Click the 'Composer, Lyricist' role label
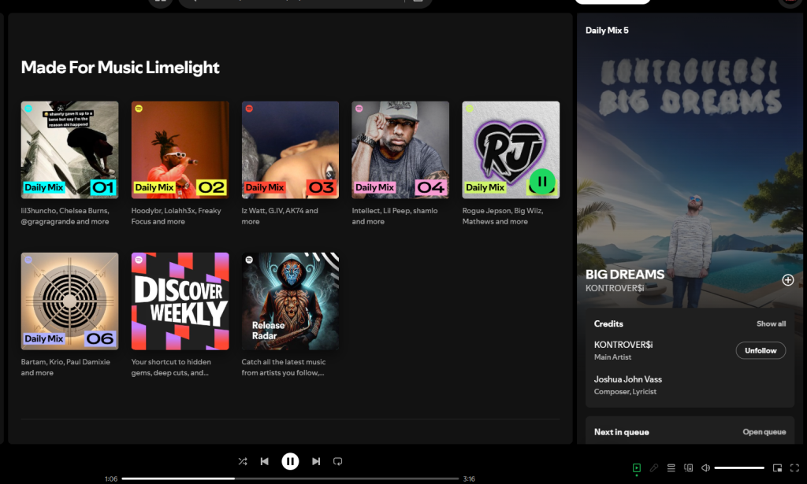Screen dimensions: 807x484 625,391
